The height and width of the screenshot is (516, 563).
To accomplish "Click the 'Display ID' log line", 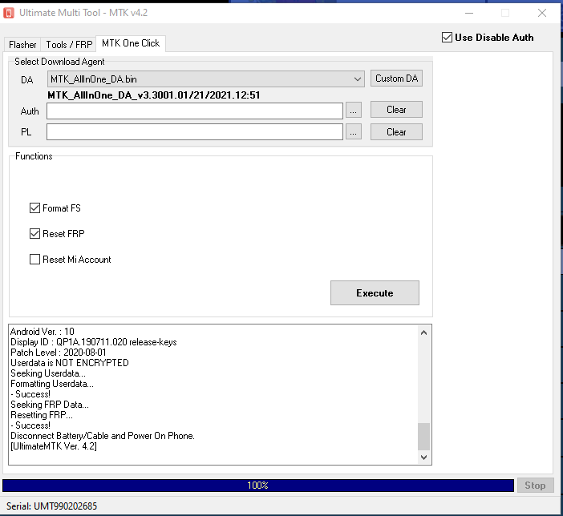I will coord(94,342).
